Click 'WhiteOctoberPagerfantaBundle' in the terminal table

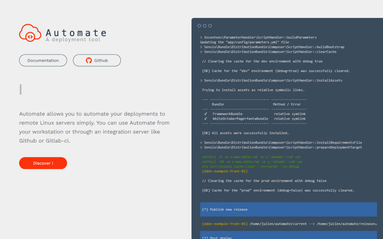(240, 119)
